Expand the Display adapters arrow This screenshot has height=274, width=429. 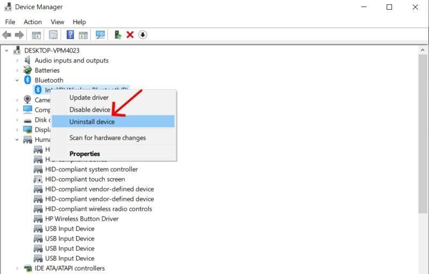click(x=17, y=130)
